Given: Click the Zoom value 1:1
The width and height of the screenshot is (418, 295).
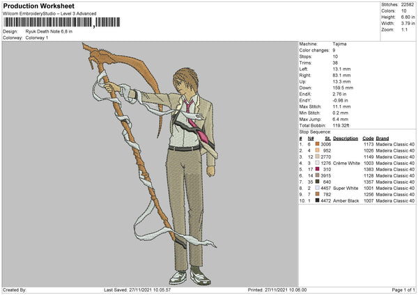Looking at the screenshot, I should (404, 29).
